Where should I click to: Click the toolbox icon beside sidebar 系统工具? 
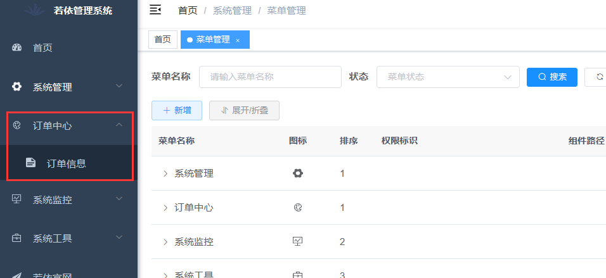pos(16,238)
